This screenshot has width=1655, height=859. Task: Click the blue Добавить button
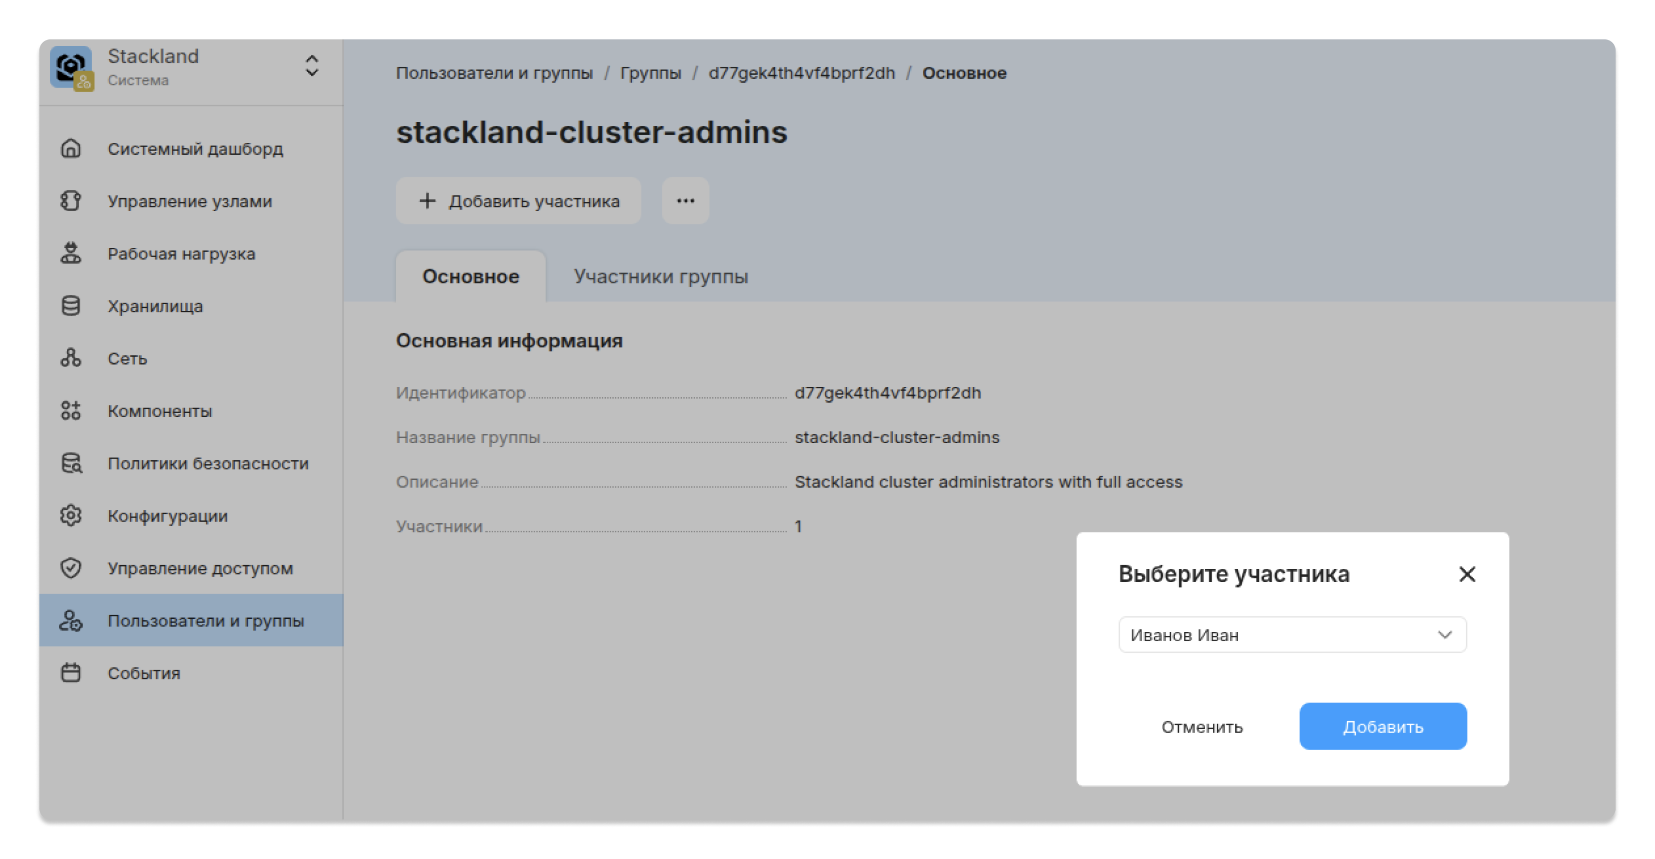[1382, 727]
